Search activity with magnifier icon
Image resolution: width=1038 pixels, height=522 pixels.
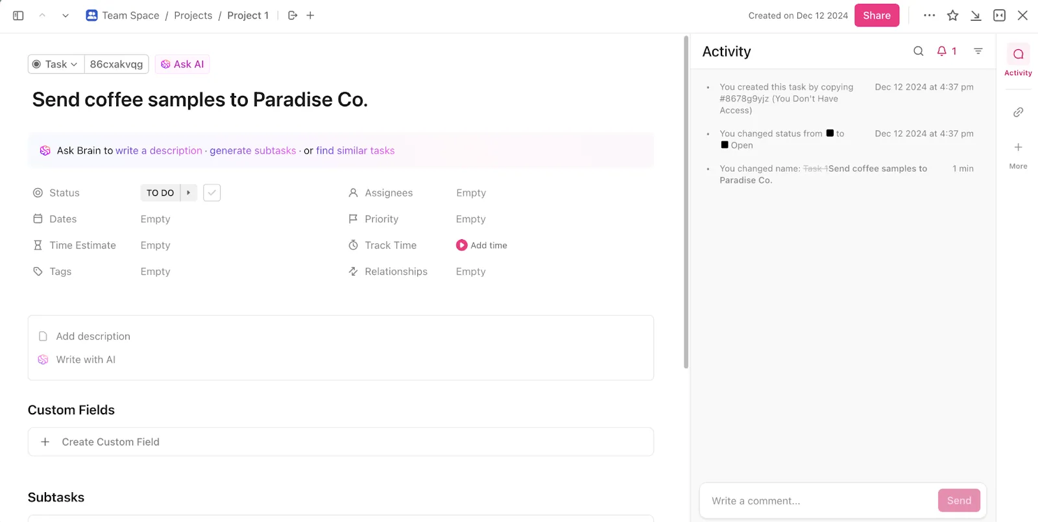[919, 51]
